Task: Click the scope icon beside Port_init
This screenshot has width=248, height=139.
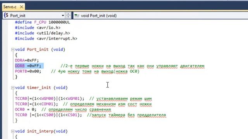Action: coord(6,15)
